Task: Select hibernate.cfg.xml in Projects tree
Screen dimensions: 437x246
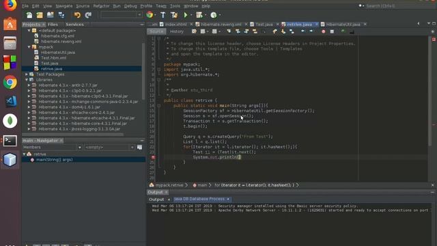Action: [x=57, y=36]
